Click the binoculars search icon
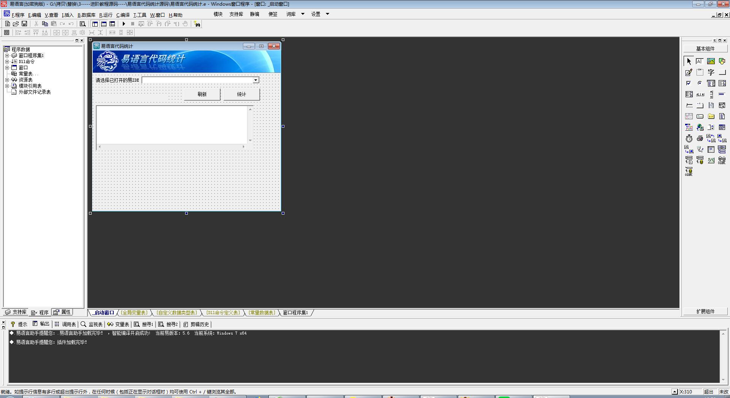Image resolution: width=730 pixels, height=398 pixels. [197, 24]
